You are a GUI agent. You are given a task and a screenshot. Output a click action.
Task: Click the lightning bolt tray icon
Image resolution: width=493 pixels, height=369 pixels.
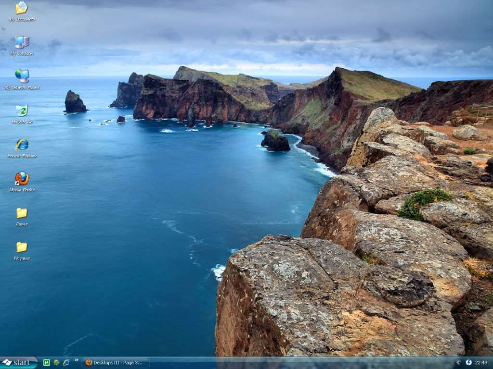(x=468, y=363)
